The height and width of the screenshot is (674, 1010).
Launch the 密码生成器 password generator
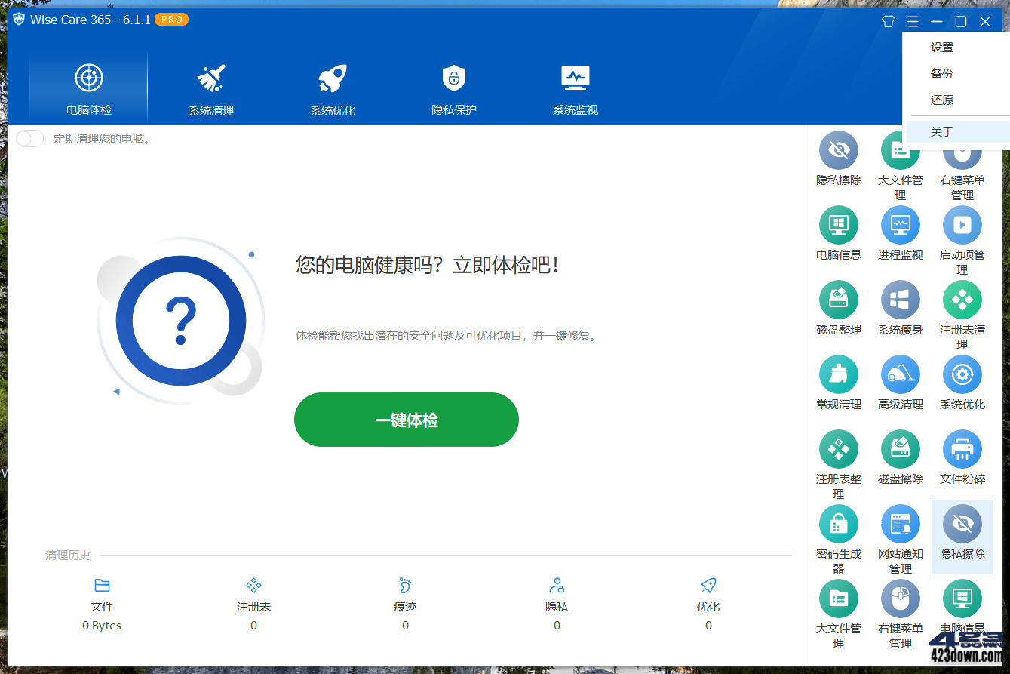[x=838, y=524]
